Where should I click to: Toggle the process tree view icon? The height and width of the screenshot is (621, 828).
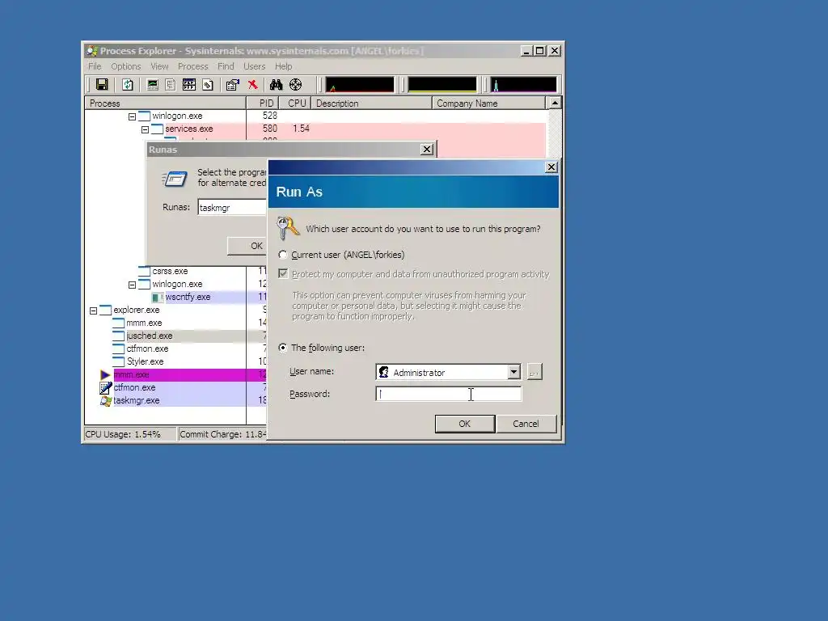(x=170, y=84)
